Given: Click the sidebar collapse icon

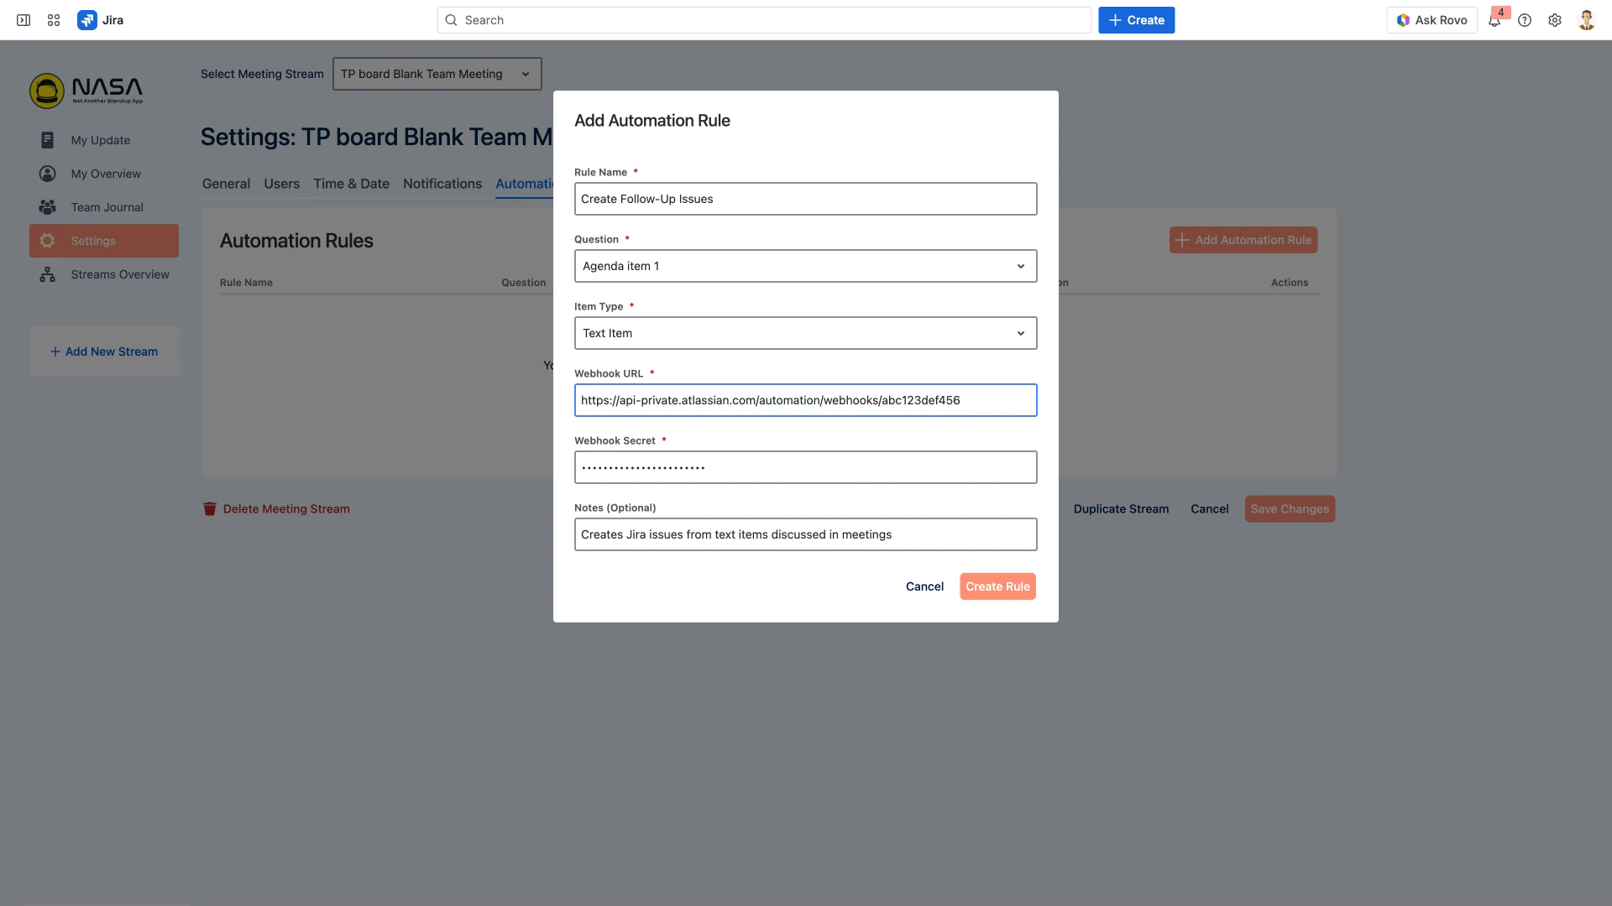Looking at the screenshot, I should pyautogui.click(x=24, y=20).
